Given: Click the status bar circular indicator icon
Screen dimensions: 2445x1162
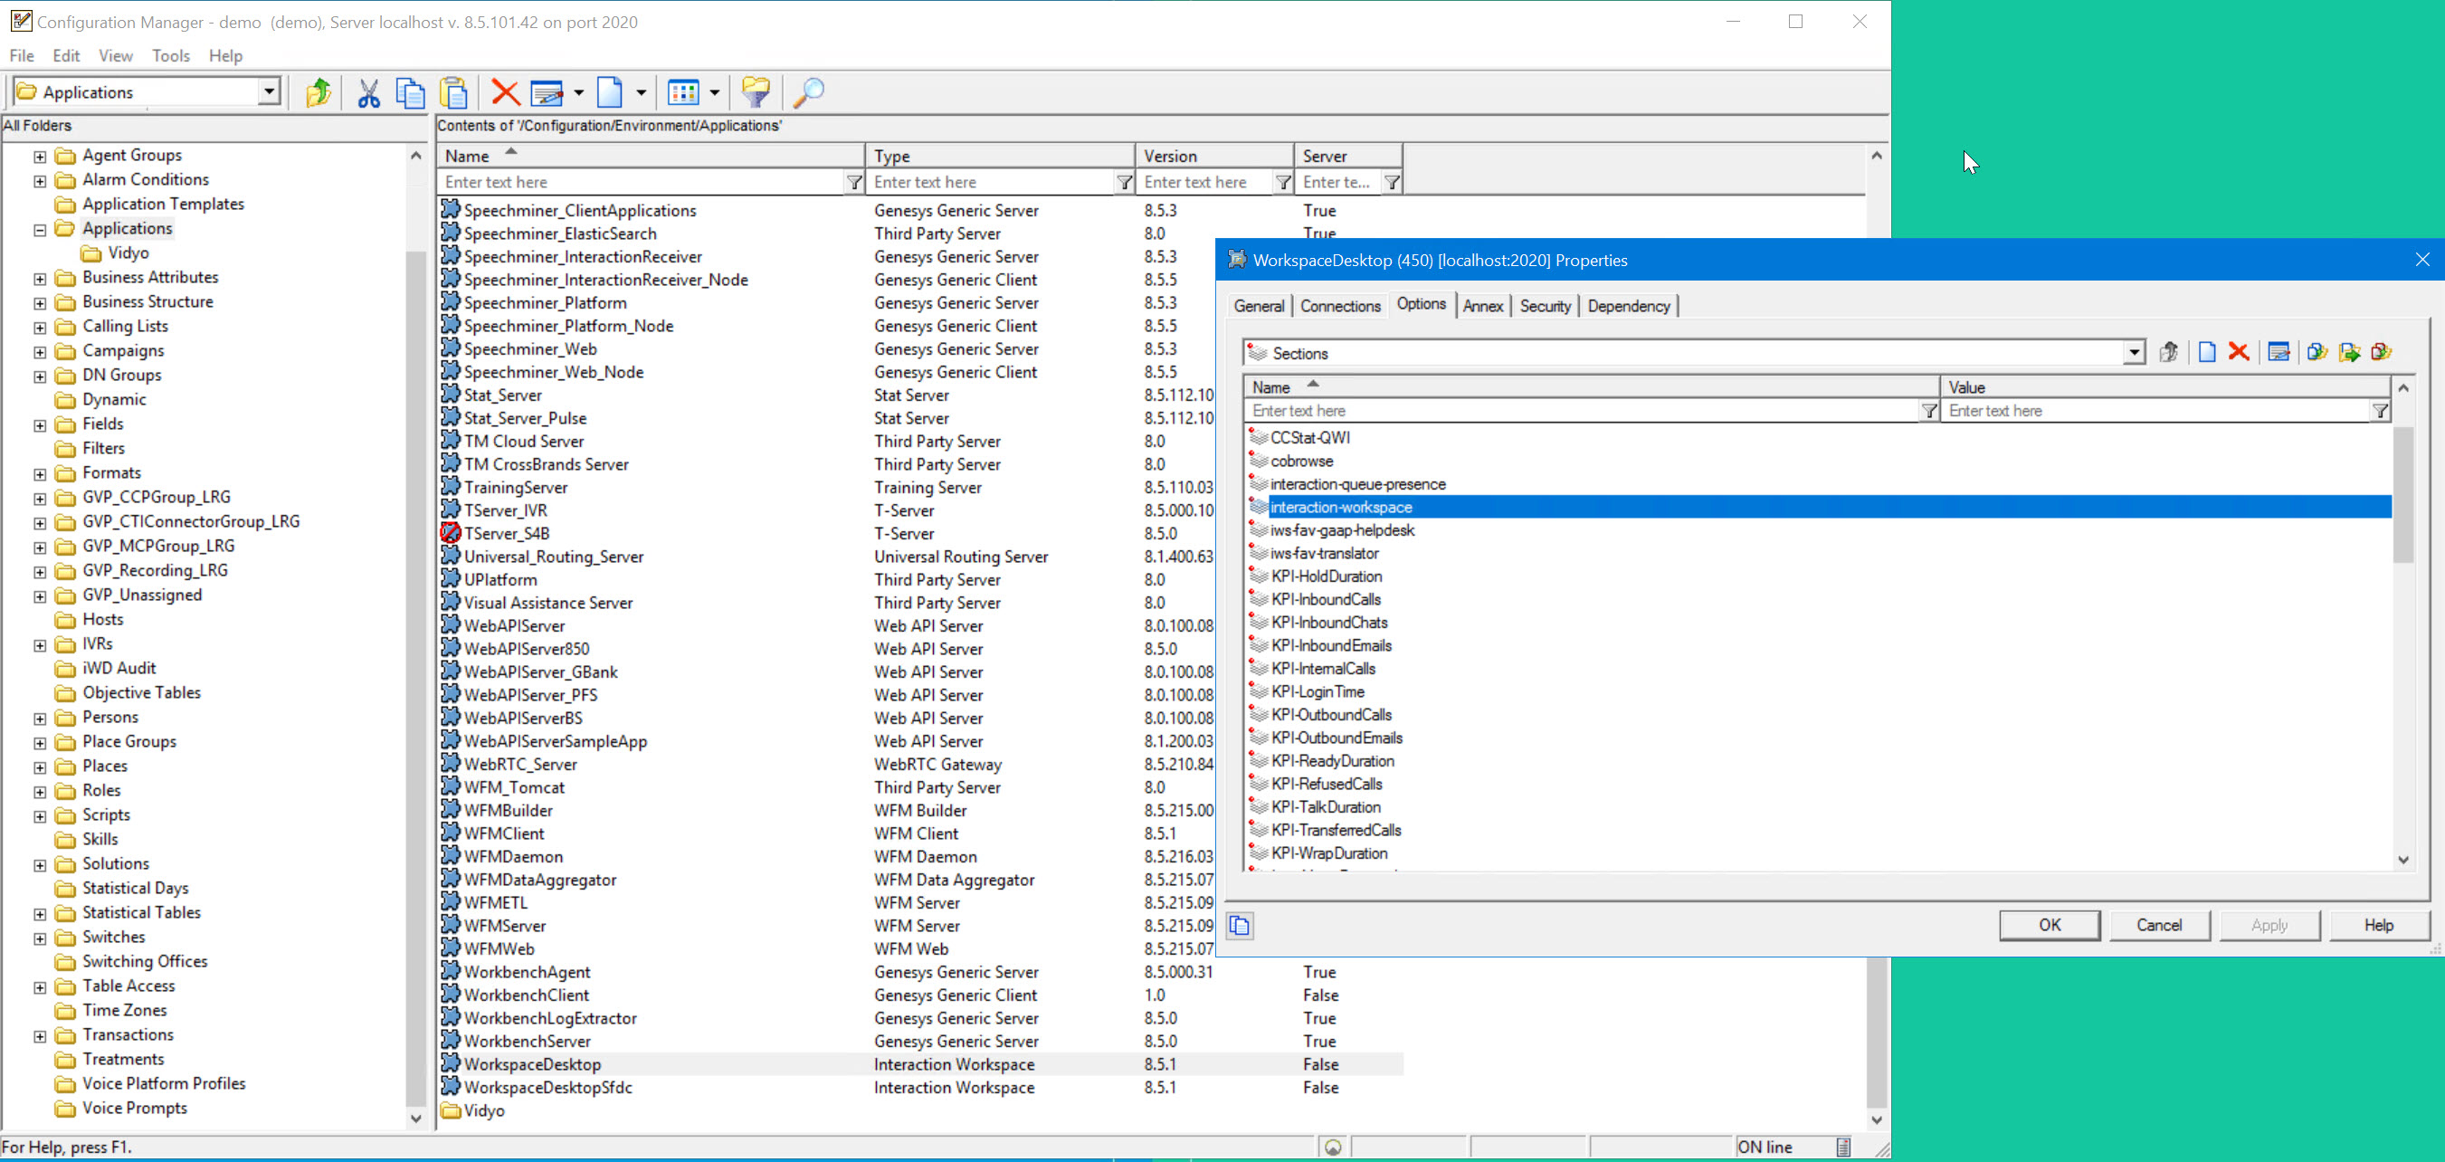Looking at the screenshot, I should (x=1333, y=1147).
